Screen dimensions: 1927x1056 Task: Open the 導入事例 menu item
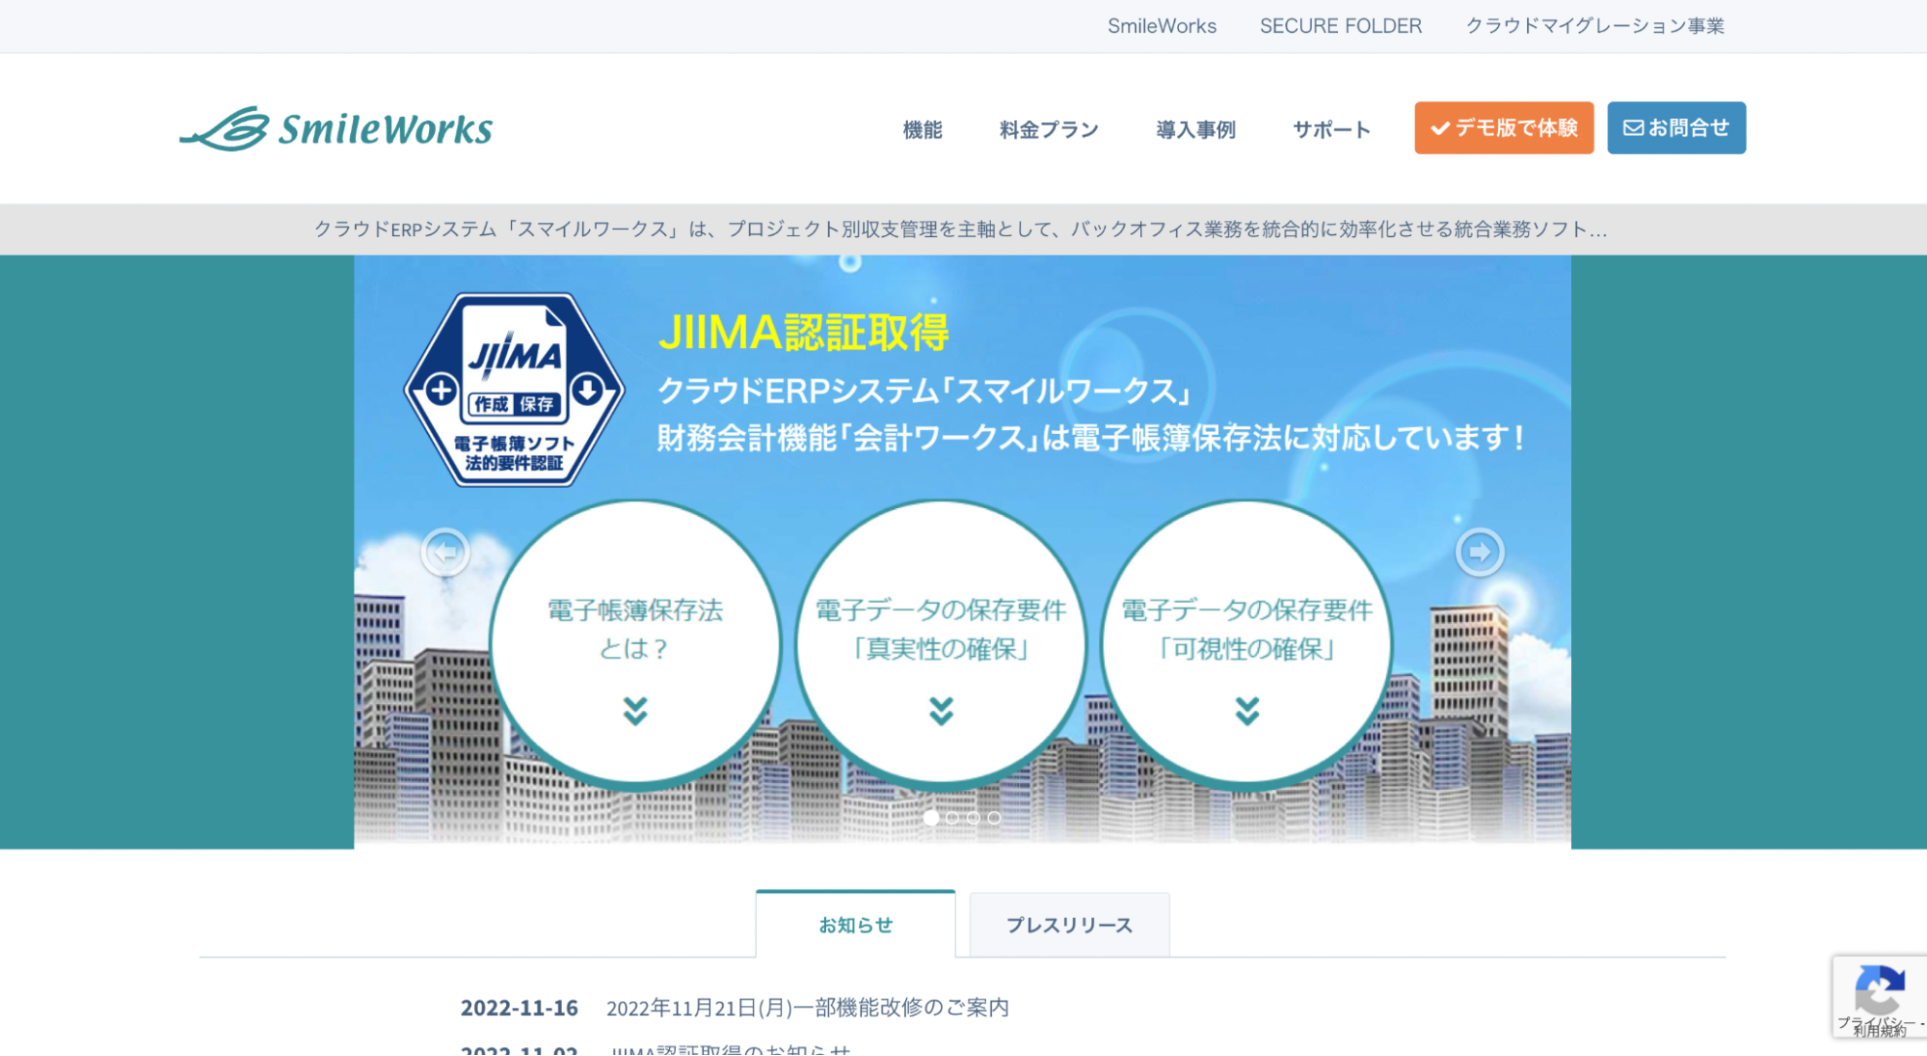click(x=1195, y=129)
